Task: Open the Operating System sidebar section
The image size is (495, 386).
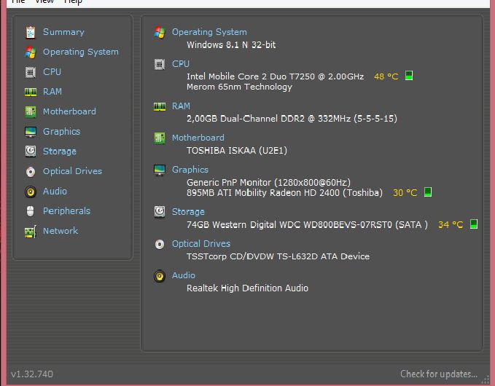Action: click(x=81, y=52)
